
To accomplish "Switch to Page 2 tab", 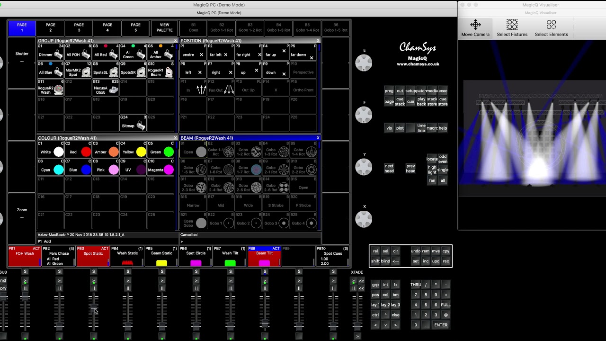I will [50, 27].
